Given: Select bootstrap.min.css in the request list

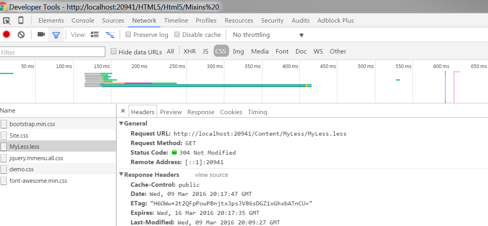Looking at the screenshot, I should pyautogui.click(x=32, y=124).
